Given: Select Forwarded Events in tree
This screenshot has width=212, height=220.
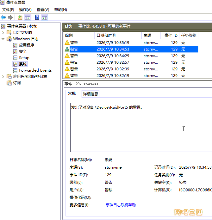Looking at the screenshot, I should click(35, 70).
